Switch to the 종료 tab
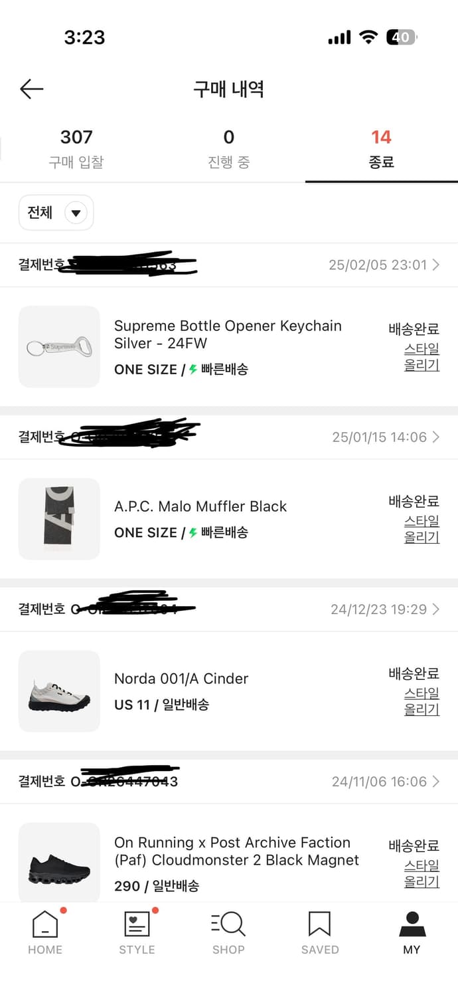The image size is (458, 997). [381, 146]
